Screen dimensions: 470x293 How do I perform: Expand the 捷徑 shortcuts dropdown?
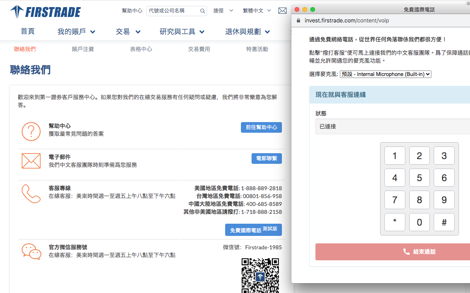223,11
